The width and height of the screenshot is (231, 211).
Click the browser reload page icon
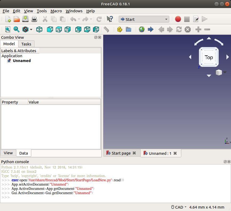click(179, 29)
